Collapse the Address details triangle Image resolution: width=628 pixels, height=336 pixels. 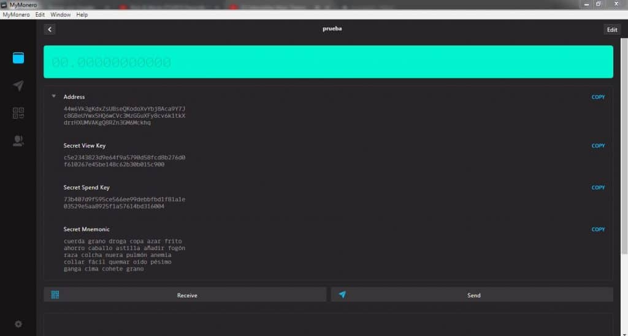click(x=54, y=96)
